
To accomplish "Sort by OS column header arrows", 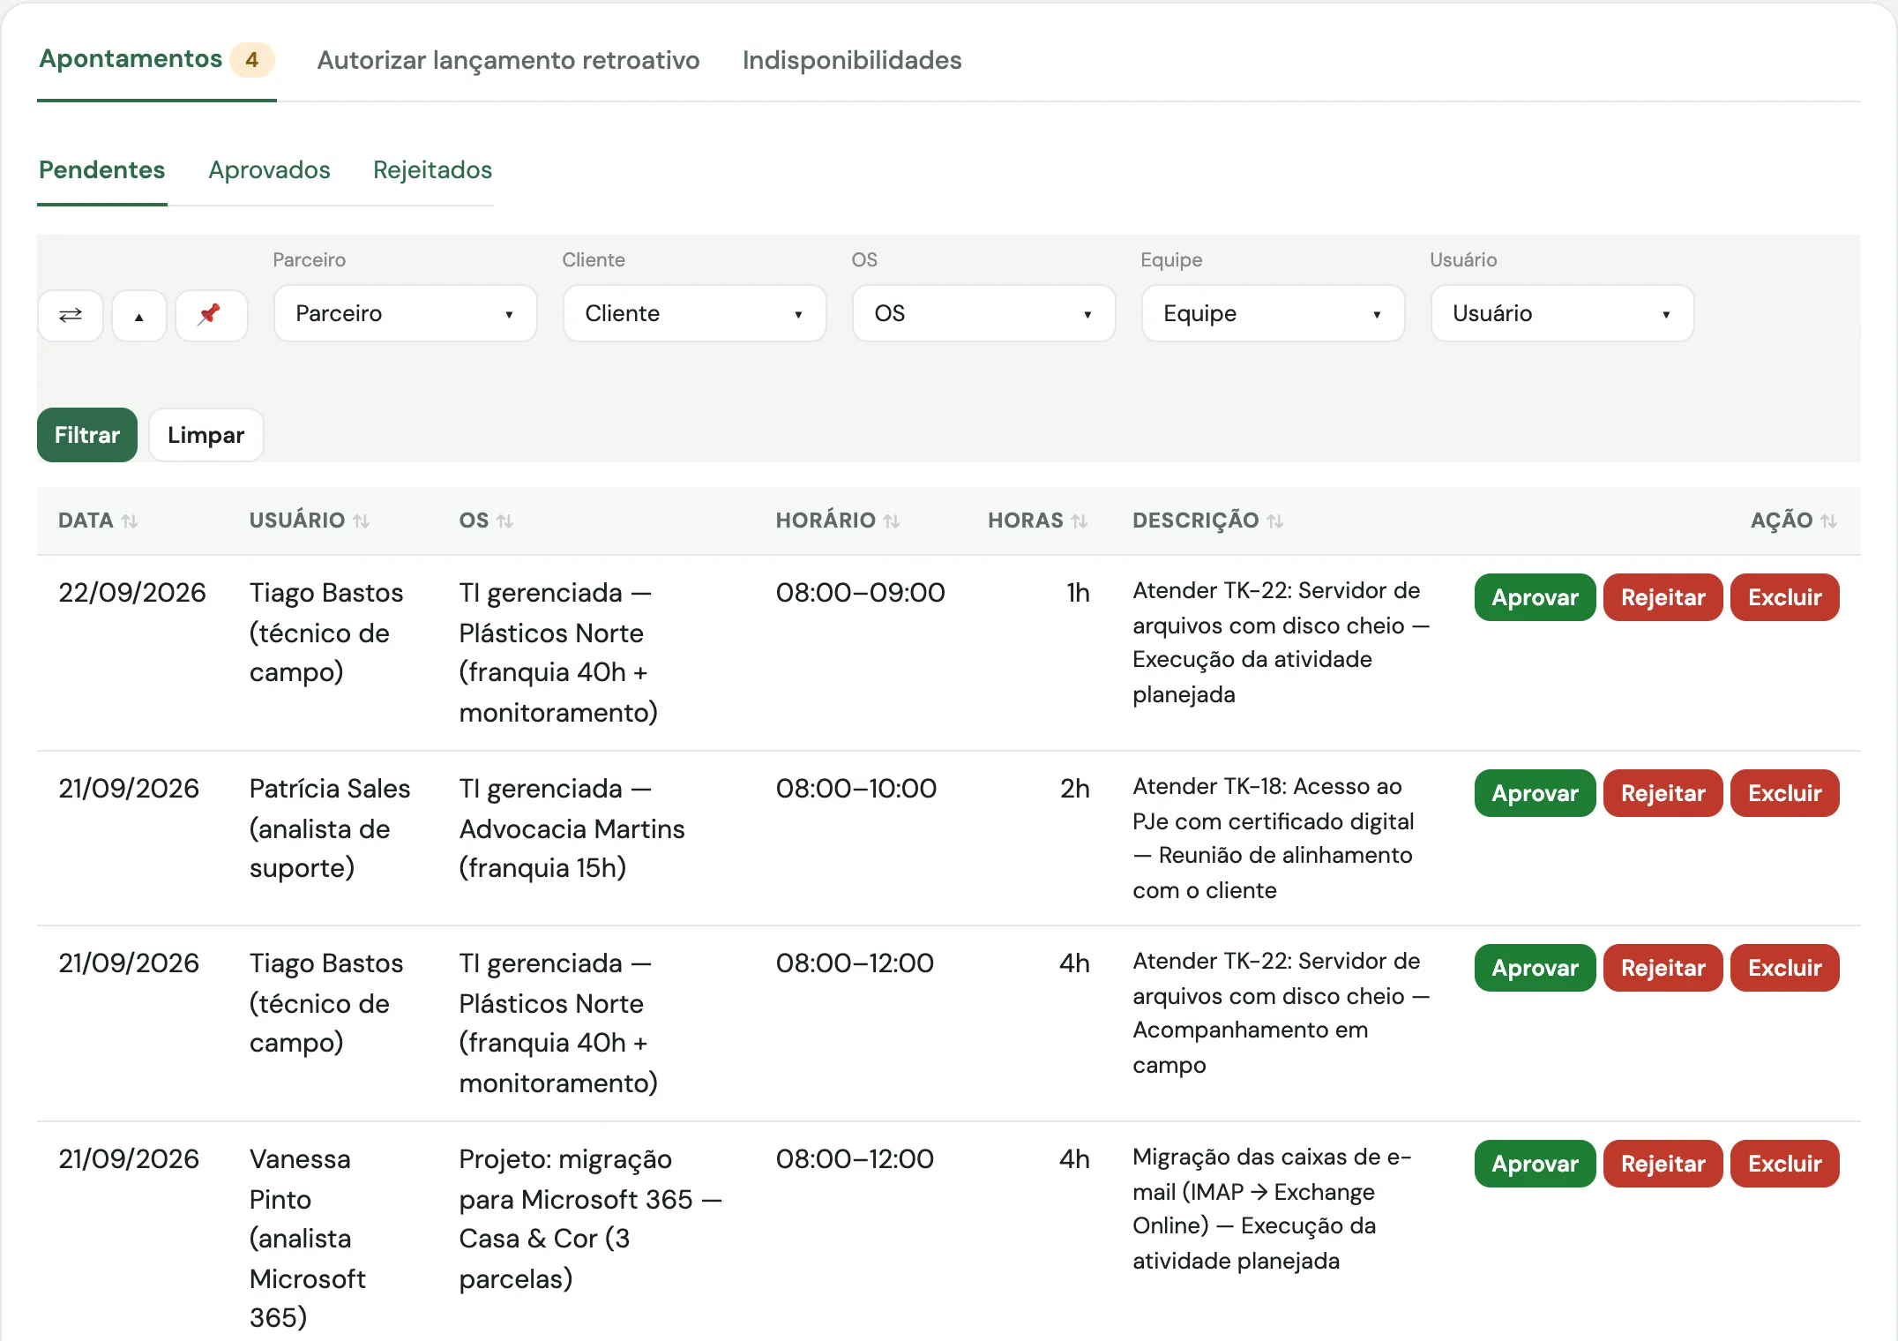I will 504,521.
